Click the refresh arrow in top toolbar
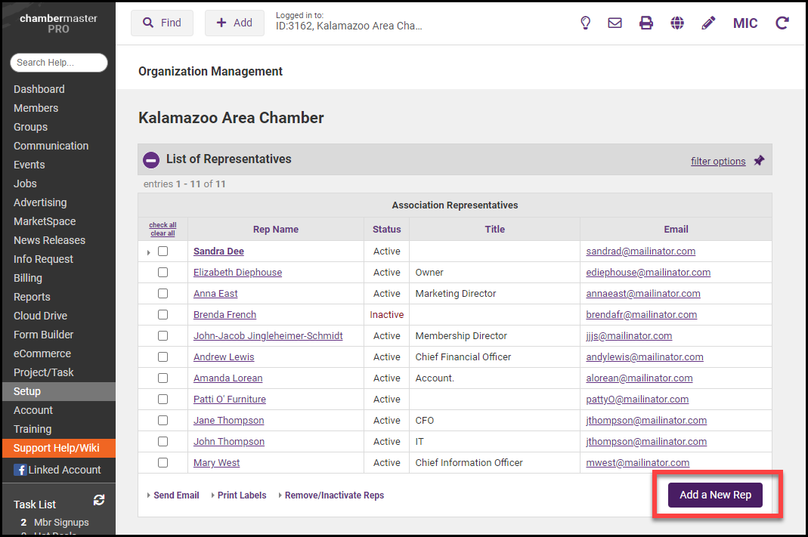 pos(782,23)
